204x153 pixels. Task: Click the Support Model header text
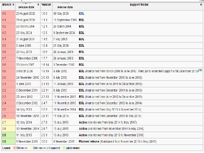tap(139, 5)
